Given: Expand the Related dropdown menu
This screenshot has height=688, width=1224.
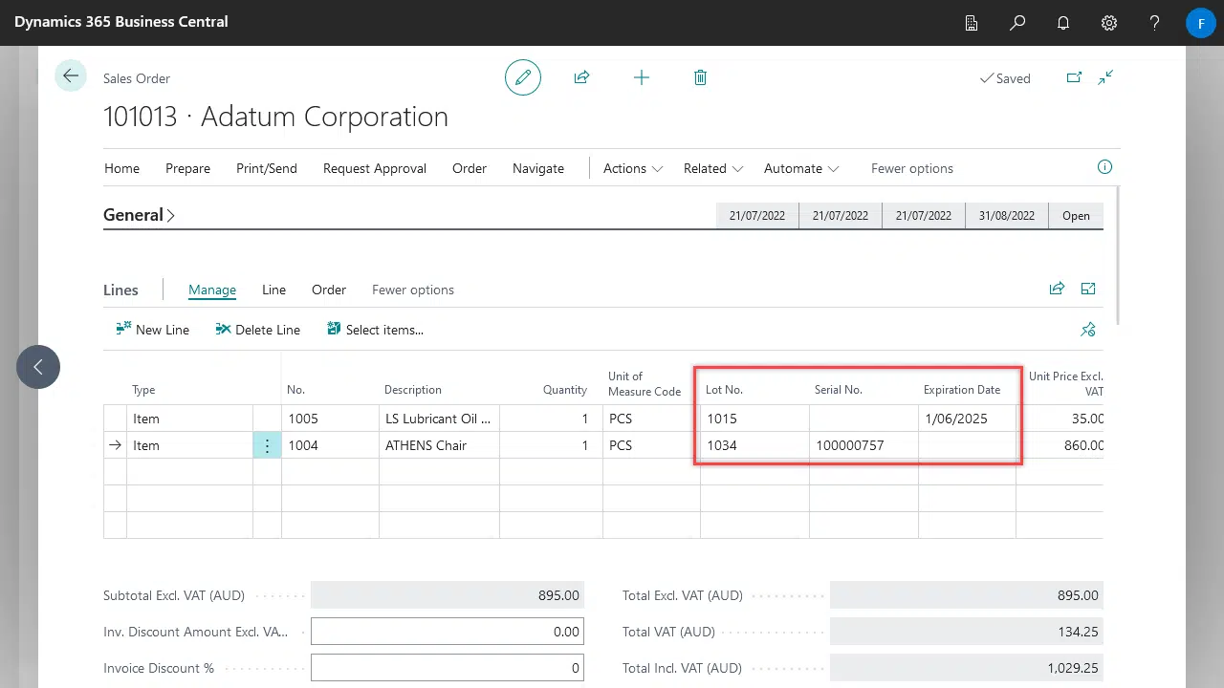Looking at the screenshot, I should [712, 168].
